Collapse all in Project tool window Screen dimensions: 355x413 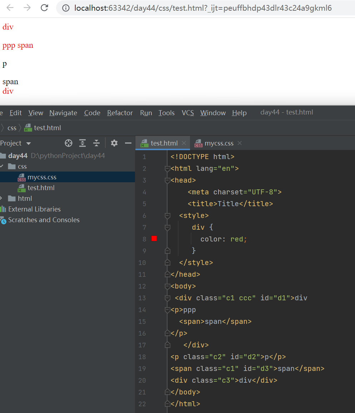tap(96, 143)
